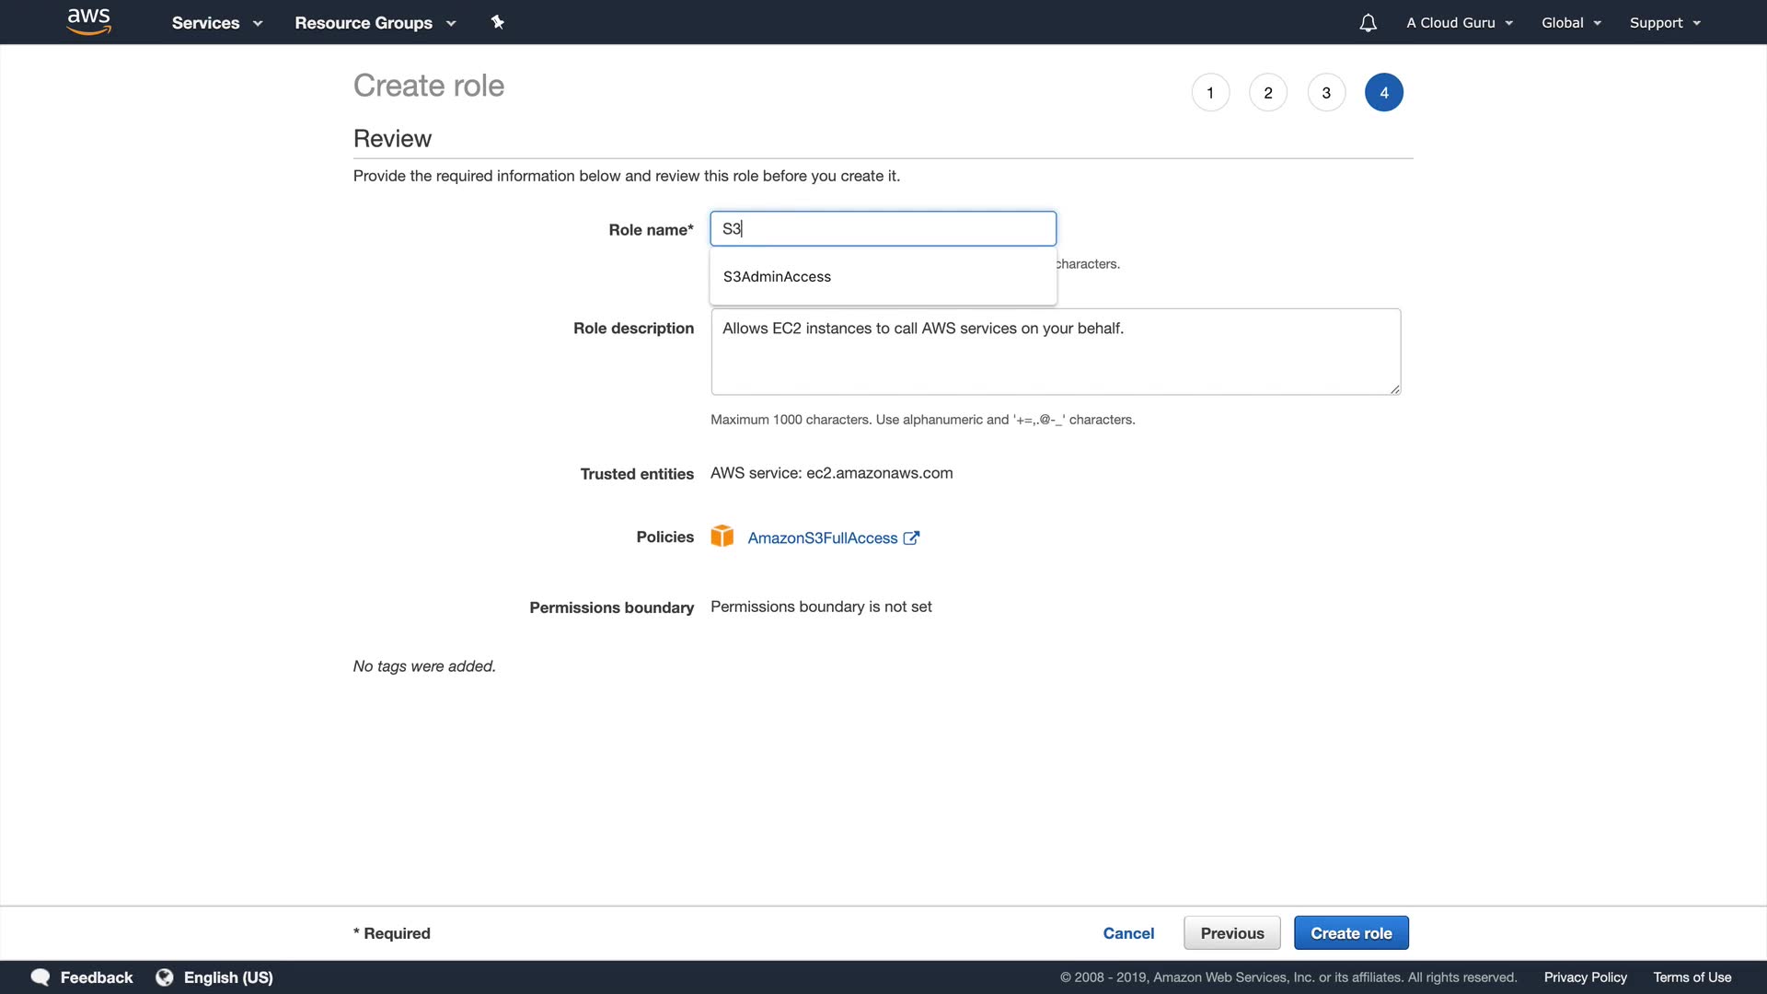Open the Support menu
This screenshot has height=994, width=1767.
pyautogui.click(x=1664, y=23)
